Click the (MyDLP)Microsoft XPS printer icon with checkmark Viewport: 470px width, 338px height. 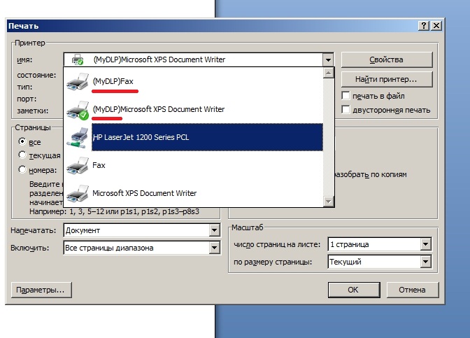78,110
